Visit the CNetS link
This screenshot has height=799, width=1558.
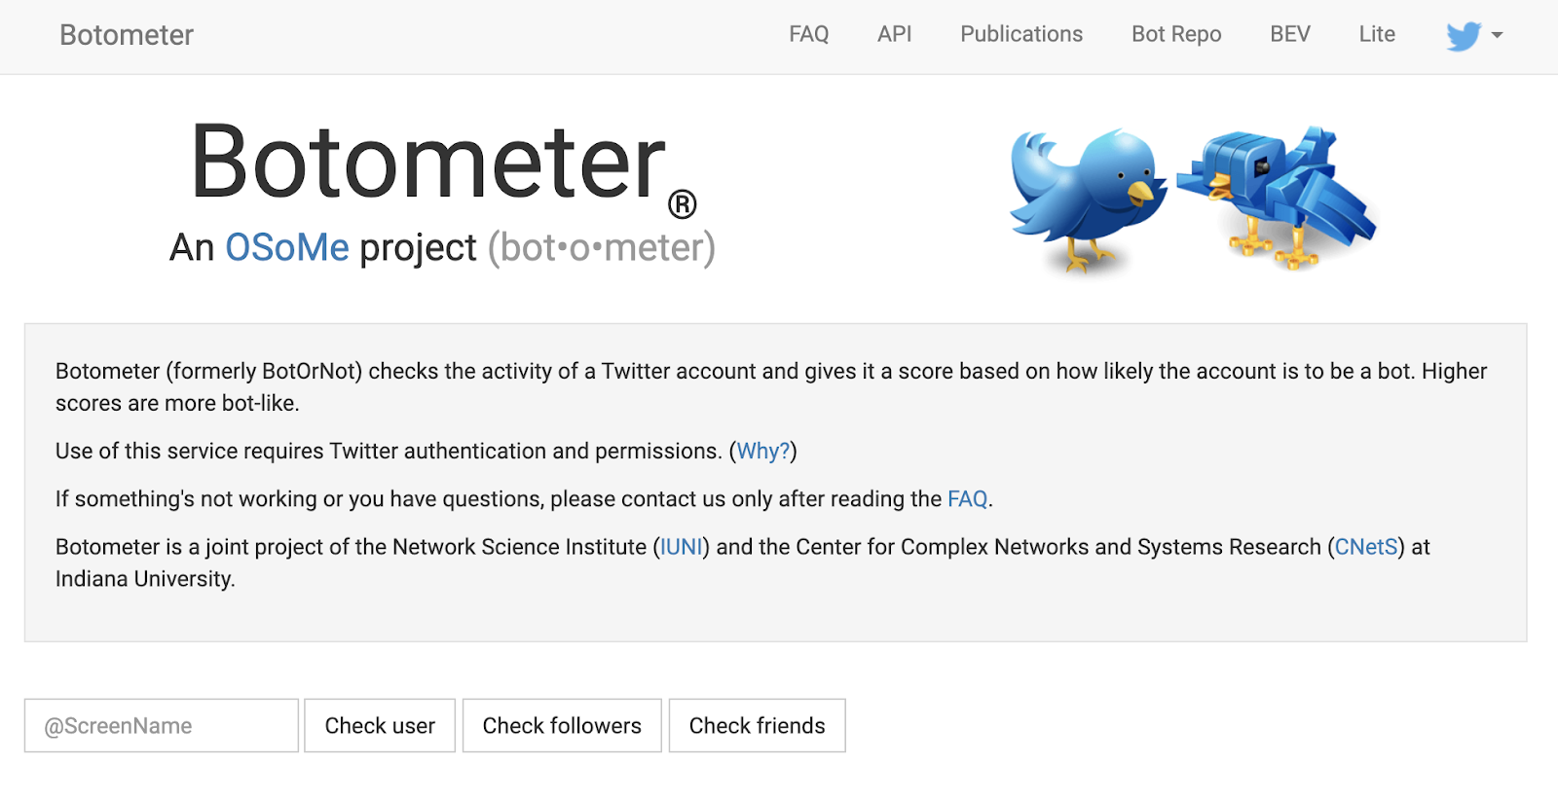click(x=1366, y=547)
